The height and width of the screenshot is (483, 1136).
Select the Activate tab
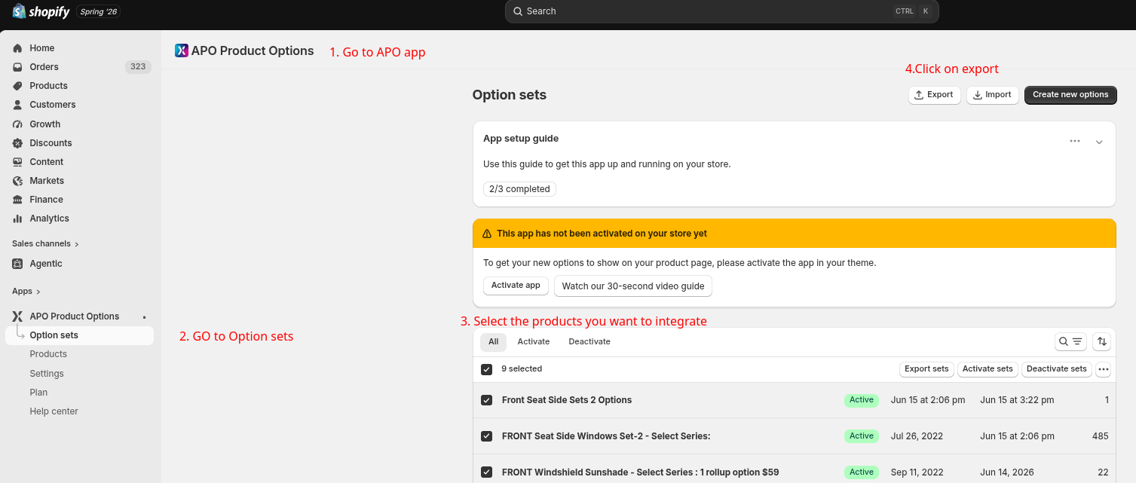click(534, 342)
